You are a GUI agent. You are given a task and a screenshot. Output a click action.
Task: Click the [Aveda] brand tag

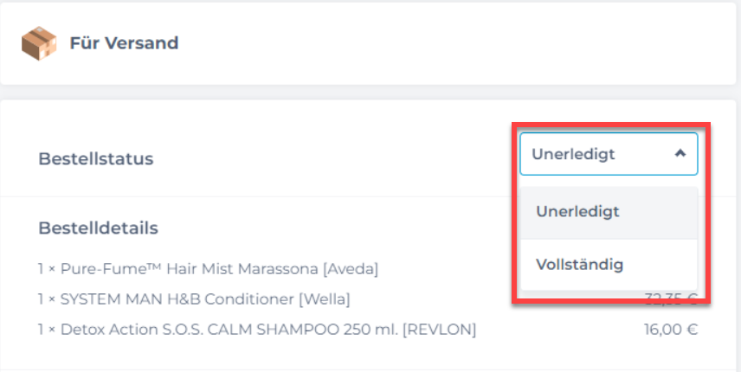351,269
